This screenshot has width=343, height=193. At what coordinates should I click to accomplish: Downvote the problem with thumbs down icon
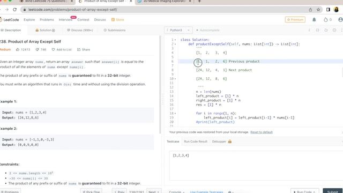tap(38, 50)
